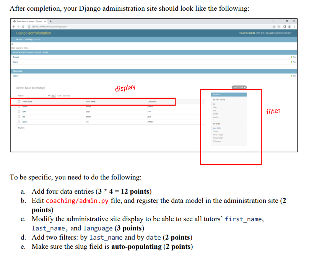Collapse the filter sidebar with the chevron
Viewport: 317px width, 271px height.
(x=11, y=44)
